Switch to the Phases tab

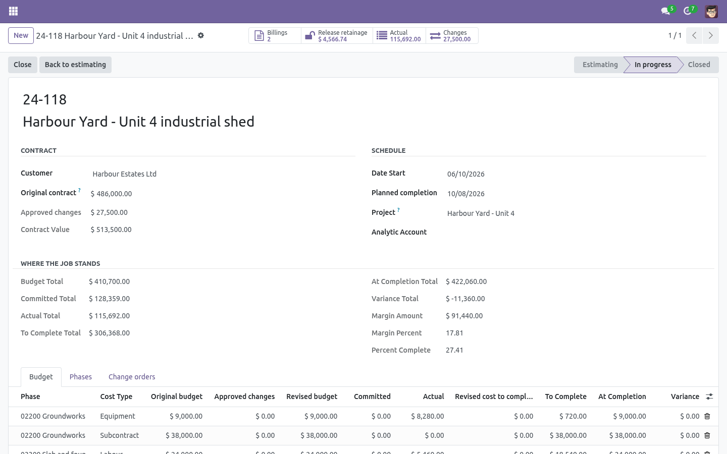(81, 377)
